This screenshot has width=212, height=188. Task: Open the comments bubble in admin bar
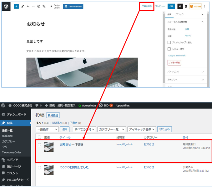point(38,105)
